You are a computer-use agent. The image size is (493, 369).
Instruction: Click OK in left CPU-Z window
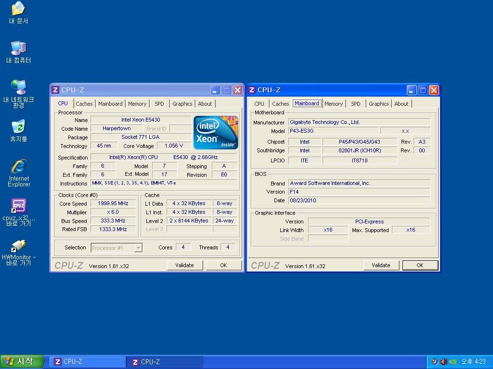pos(223,265)
